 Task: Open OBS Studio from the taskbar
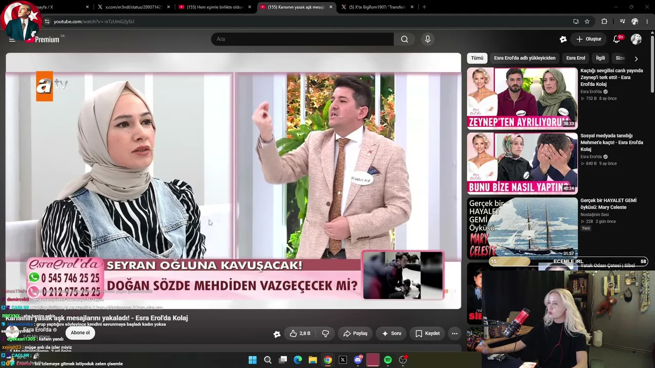403,360
